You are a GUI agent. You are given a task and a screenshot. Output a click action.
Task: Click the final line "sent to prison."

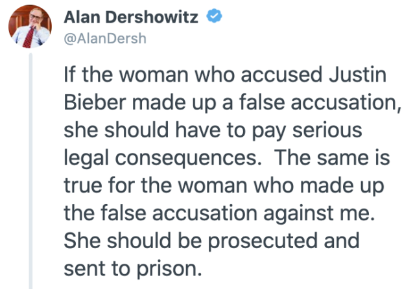click(x=133, y=270)
